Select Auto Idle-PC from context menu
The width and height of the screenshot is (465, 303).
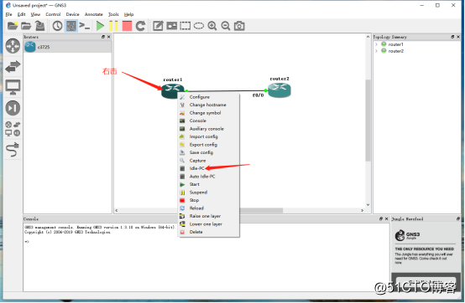(x=208, y=177)
